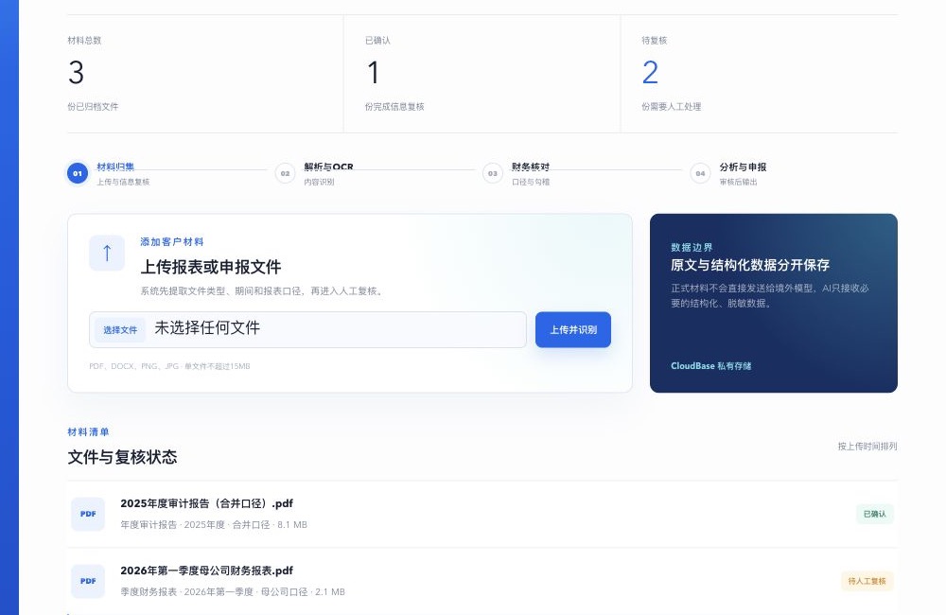Click the 材料总数 count 3

pos(76,73)
